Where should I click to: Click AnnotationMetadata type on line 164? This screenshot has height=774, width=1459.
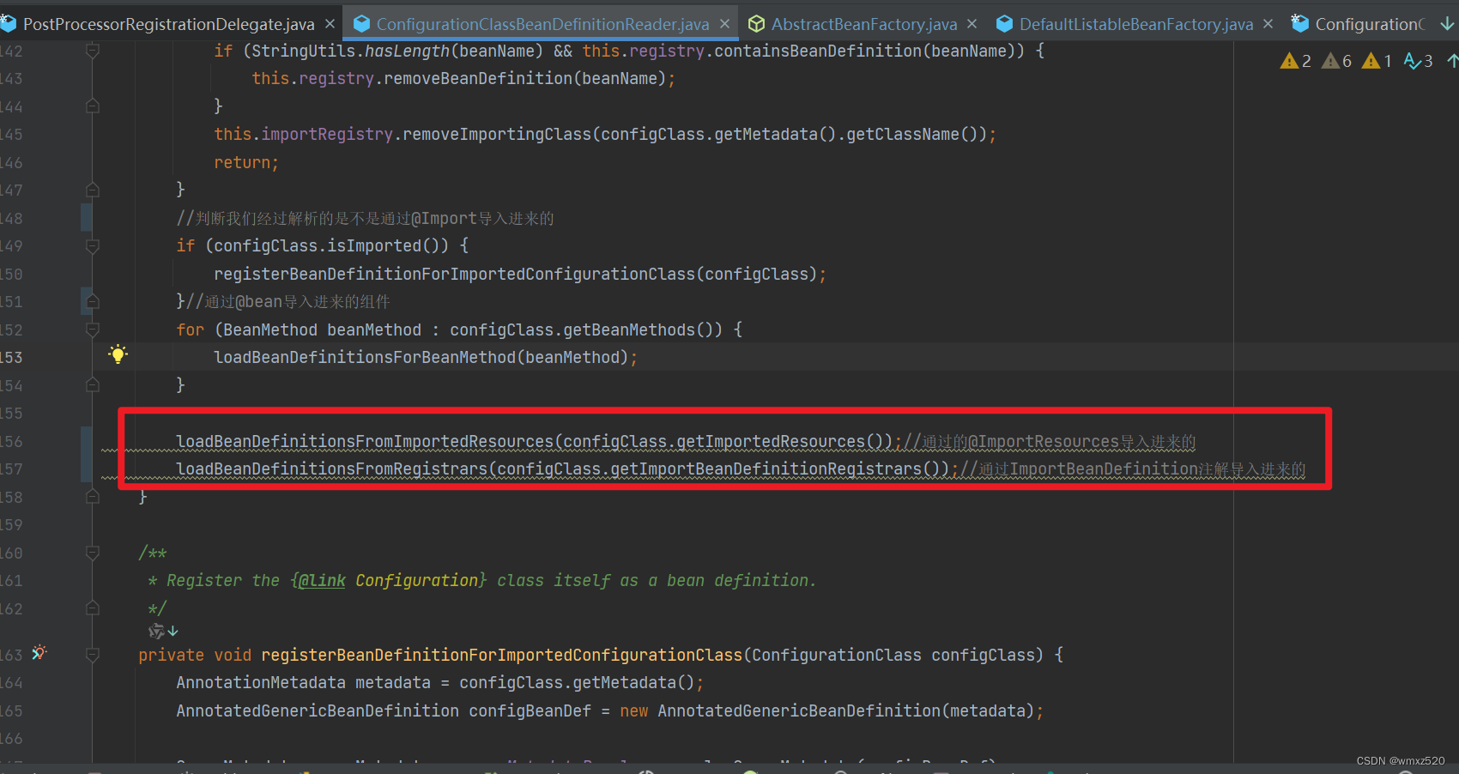(261, 682)
